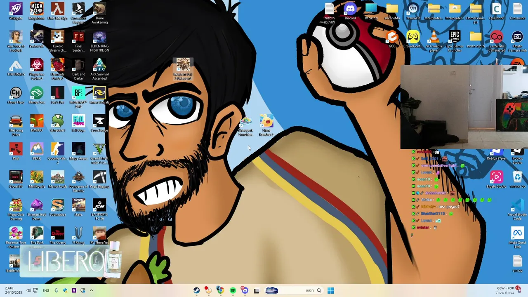Select the Subnautica icon
528x297 pixels.
[58, 207]
